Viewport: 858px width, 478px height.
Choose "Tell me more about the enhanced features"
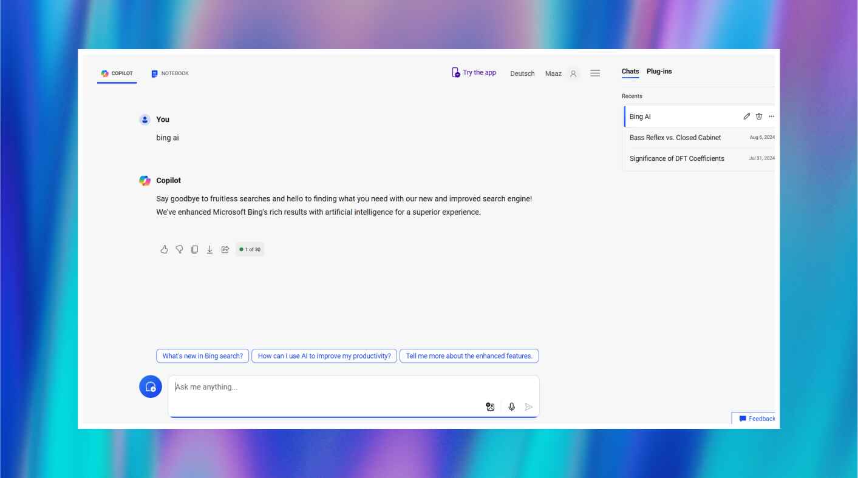point(469,356)
